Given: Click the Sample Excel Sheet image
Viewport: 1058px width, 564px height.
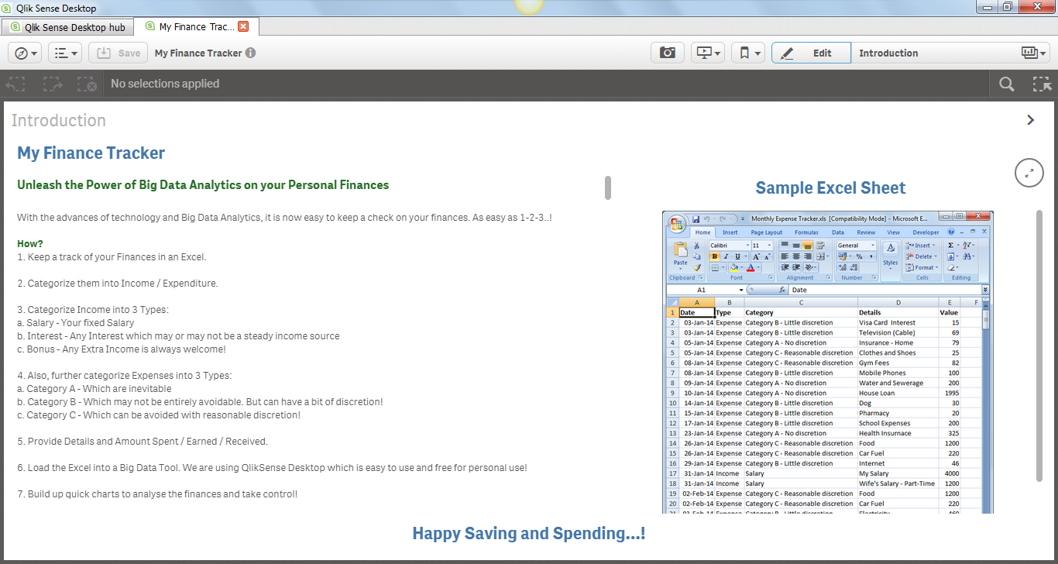Looking at the screenshot, I should tap(828, 362).
